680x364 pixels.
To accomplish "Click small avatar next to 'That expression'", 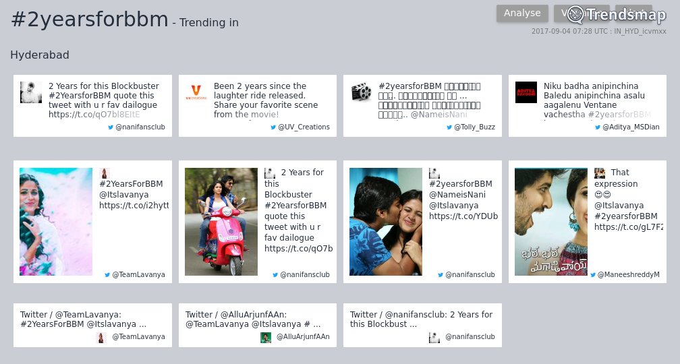I will click(600, 173).
